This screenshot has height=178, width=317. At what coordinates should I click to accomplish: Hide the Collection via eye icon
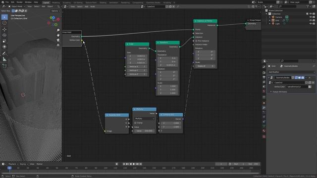coord(311,14)
